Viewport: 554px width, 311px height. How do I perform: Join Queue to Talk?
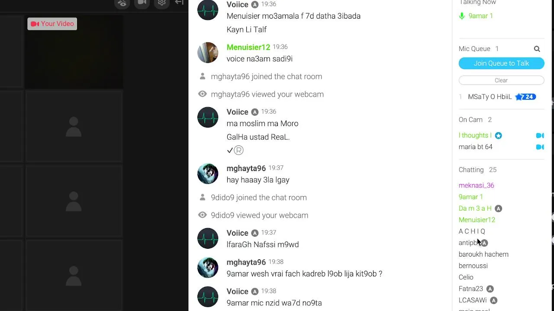[501, 63]
